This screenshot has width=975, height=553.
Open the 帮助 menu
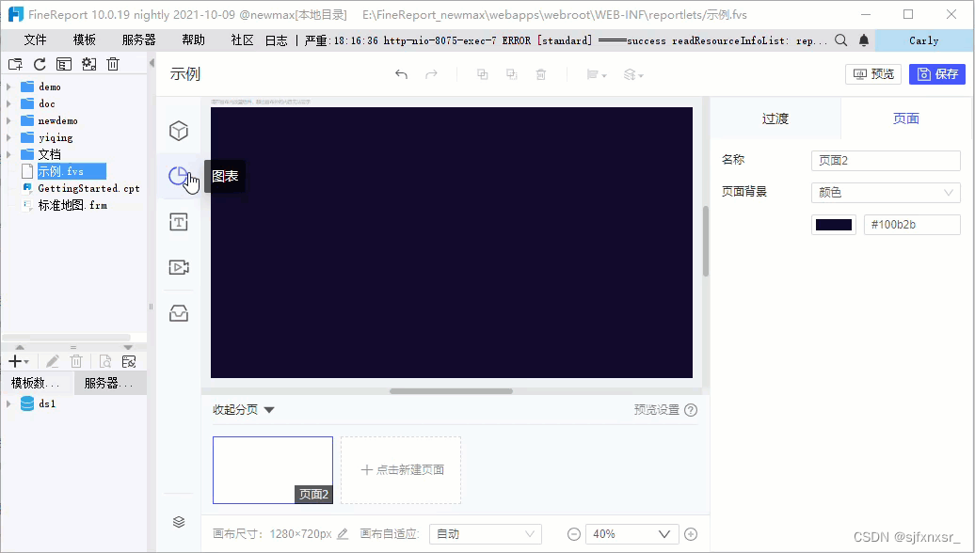(193, 40)
